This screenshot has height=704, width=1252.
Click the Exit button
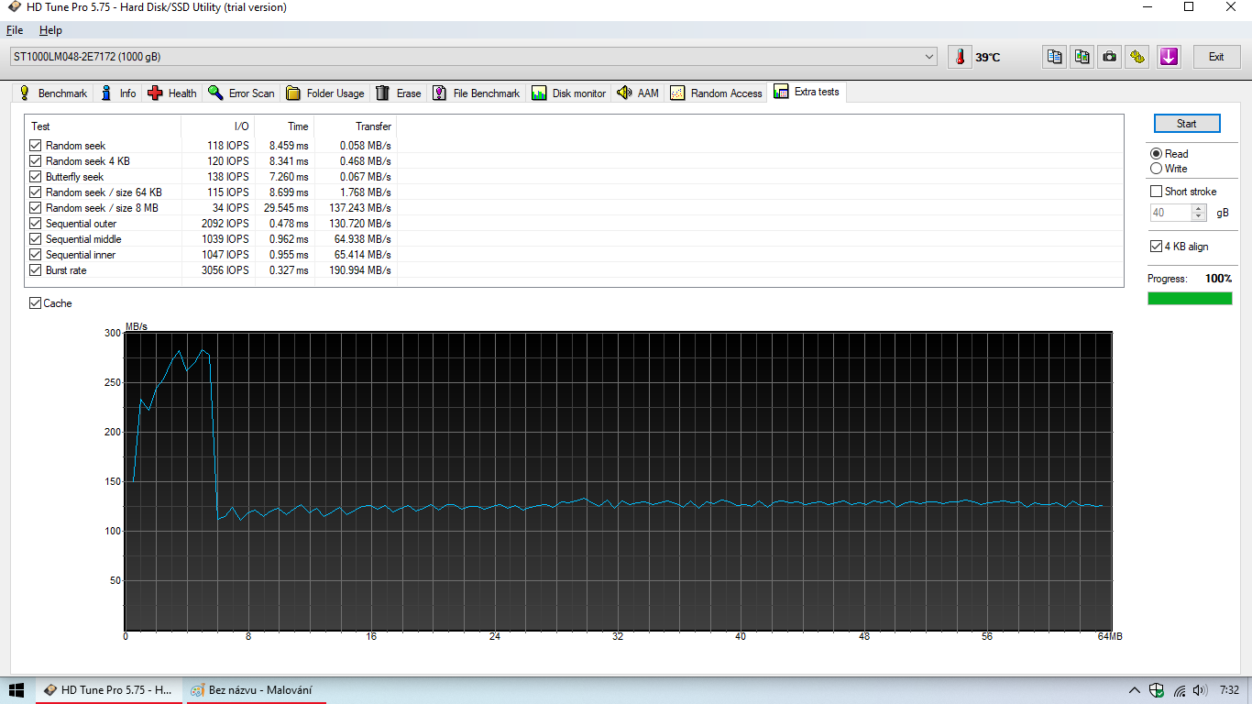click(x=1216, y=57)
